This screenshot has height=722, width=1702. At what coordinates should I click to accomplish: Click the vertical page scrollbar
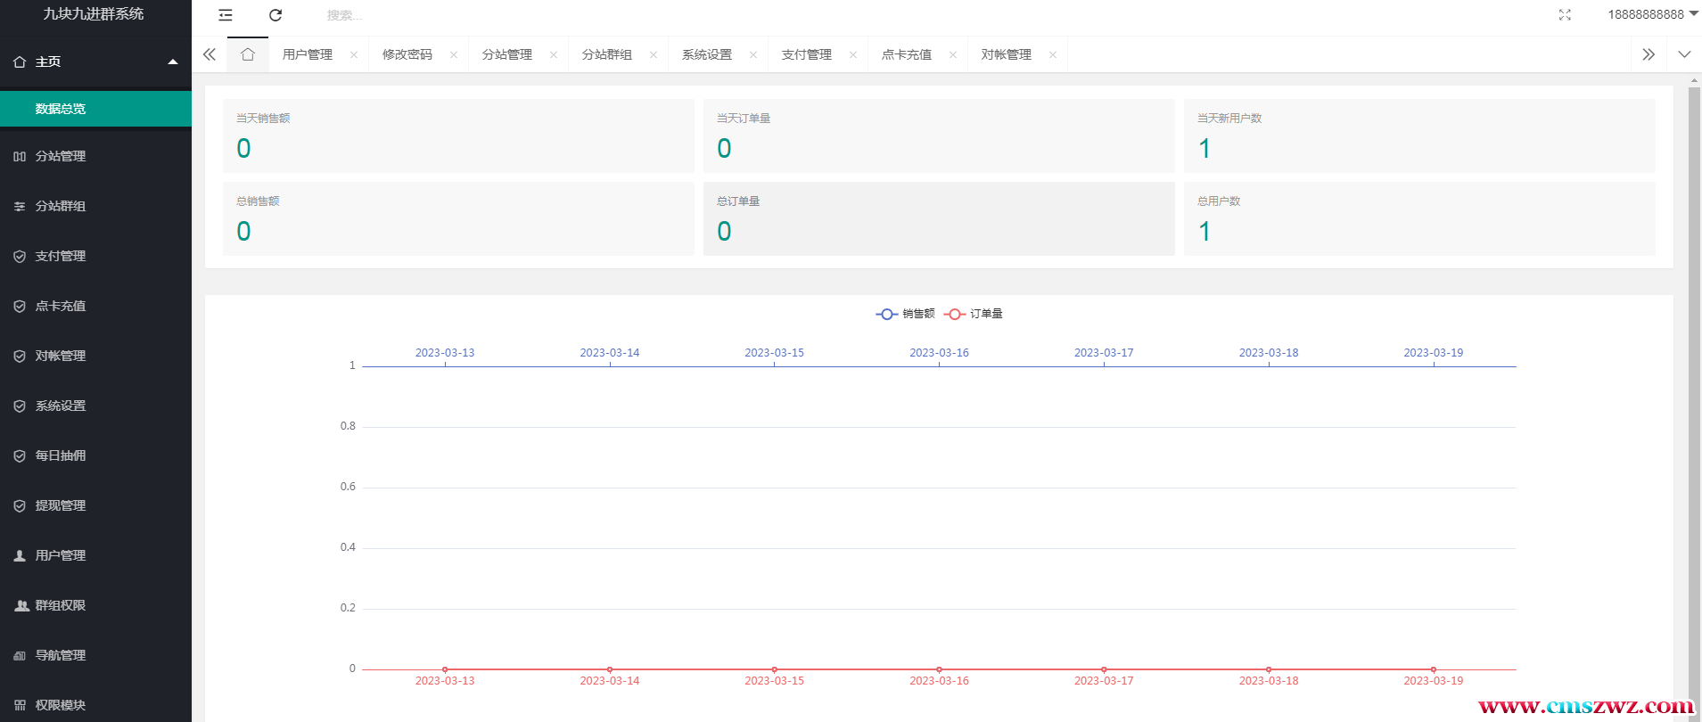(x=1694, y=357)
